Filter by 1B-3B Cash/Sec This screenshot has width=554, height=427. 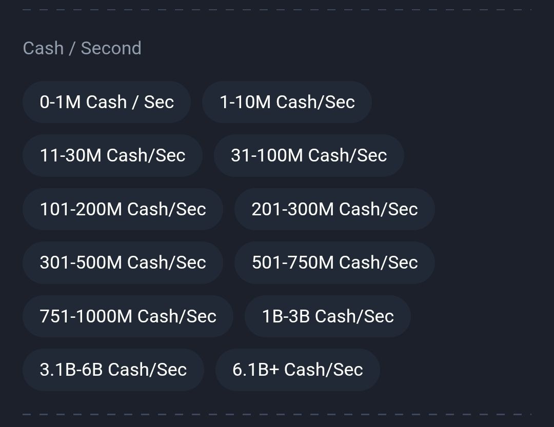click(x=327, y=316)
